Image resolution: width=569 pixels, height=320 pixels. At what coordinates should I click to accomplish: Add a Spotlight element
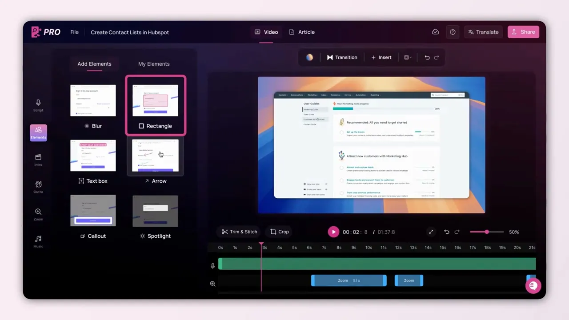(155, 217)
